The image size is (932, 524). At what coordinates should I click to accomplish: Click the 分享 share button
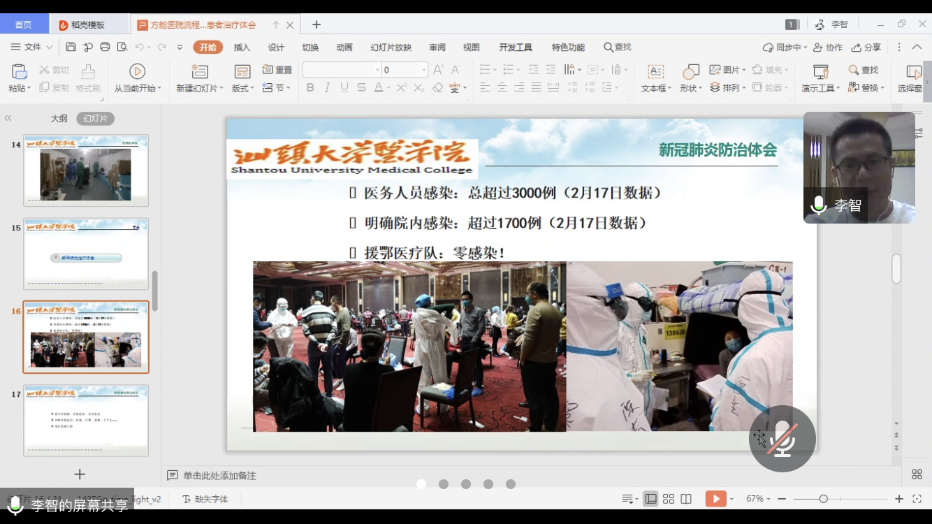coord(866,48)
